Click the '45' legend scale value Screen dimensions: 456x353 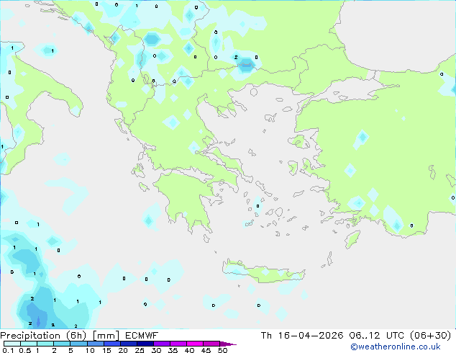(x=206, y=350)
